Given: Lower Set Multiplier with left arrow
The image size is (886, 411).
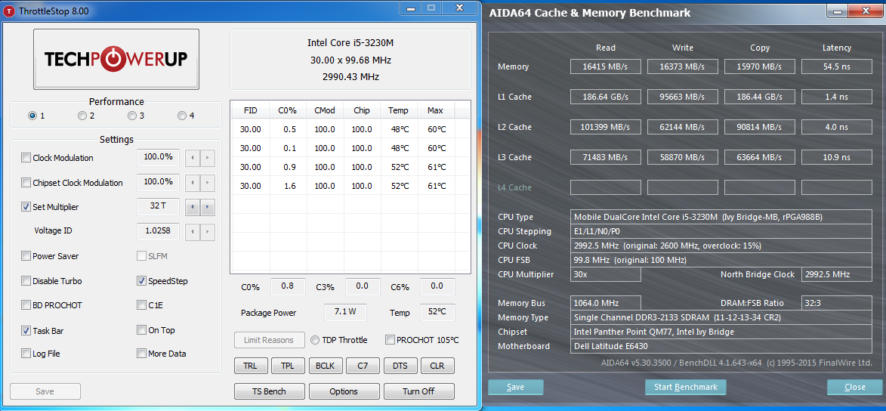Looking at the screenshot, I should [x=193, y=207].
